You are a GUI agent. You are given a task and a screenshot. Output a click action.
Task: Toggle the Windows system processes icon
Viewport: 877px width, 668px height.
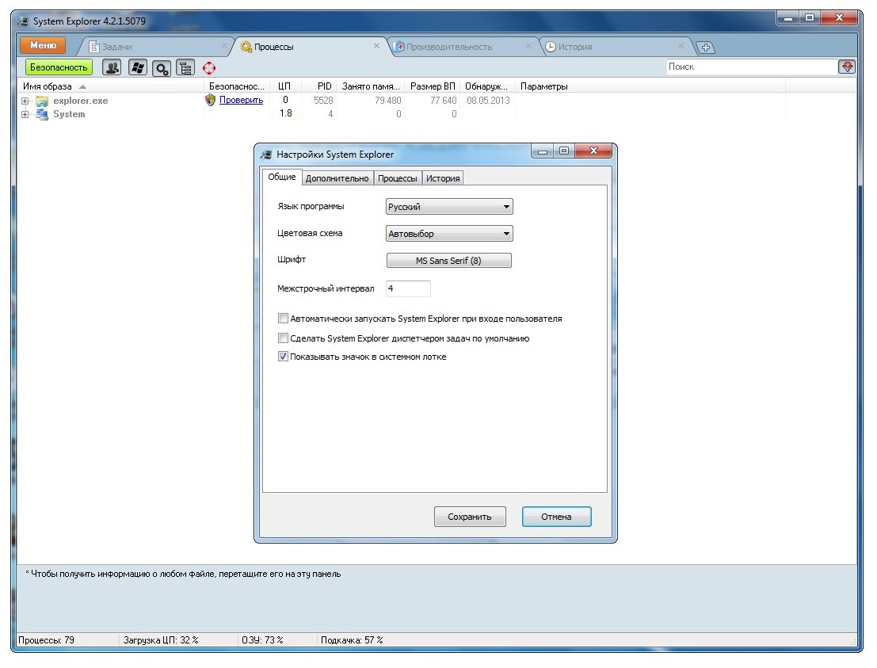[x=137, y=68]
